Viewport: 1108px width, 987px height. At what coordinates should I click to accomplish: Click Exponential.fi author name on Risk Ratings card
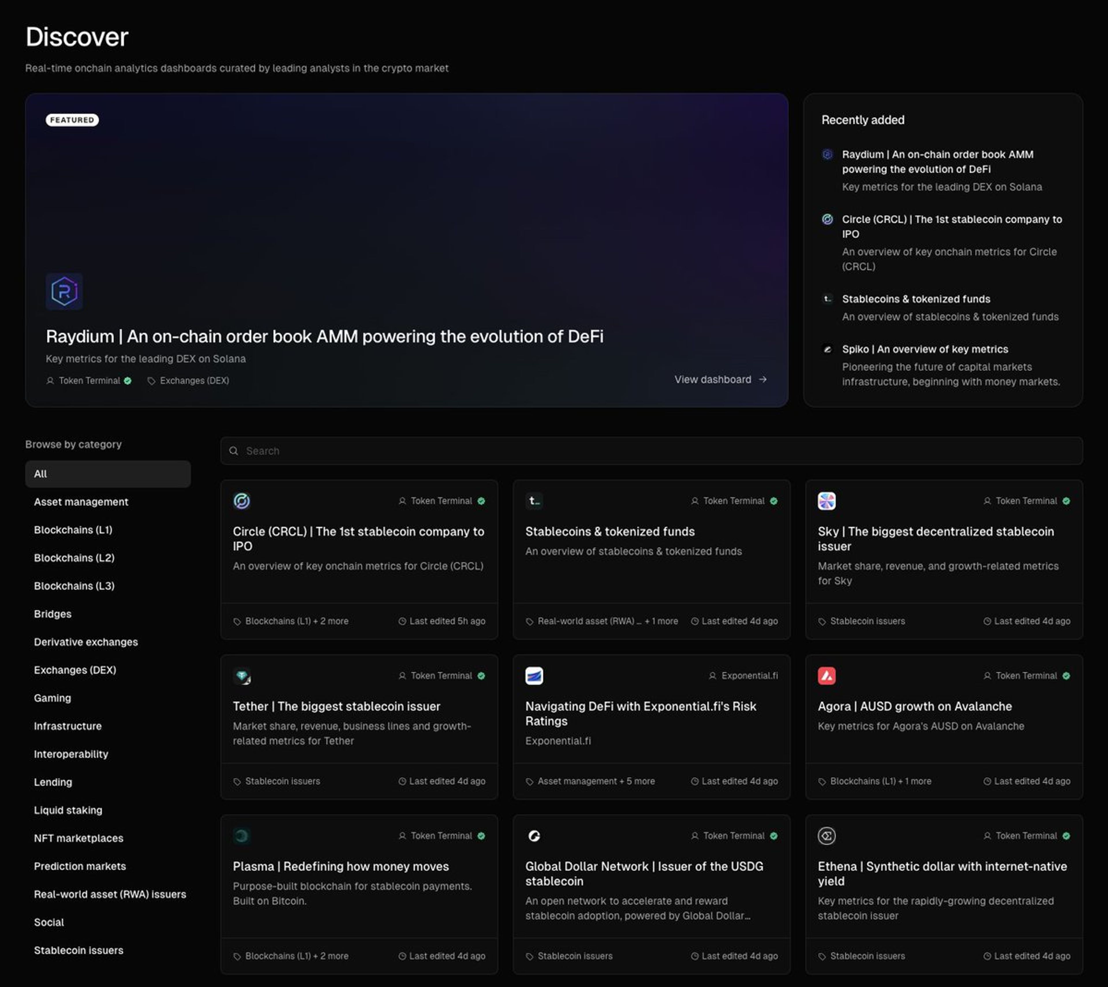coord(750,675)
